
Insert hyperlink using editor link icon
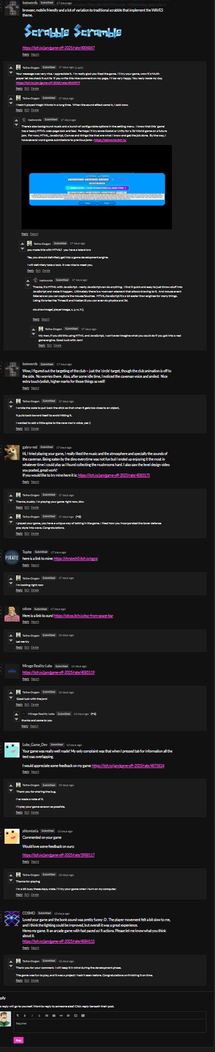pyautogui.click(x=61, y=1015)
